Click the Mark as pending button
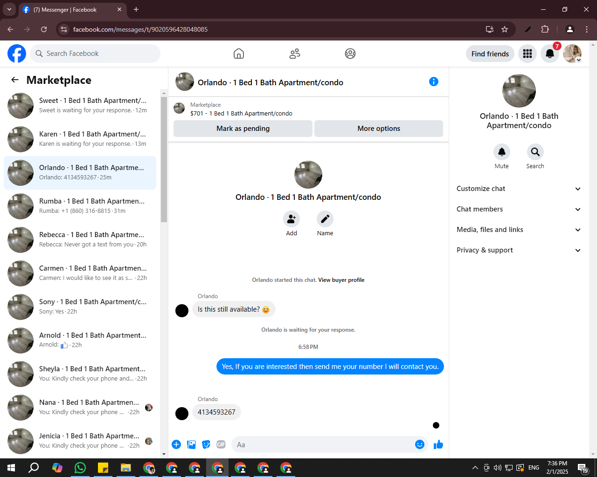This screenshot has width=597, height=477. (x=243, y=129)
